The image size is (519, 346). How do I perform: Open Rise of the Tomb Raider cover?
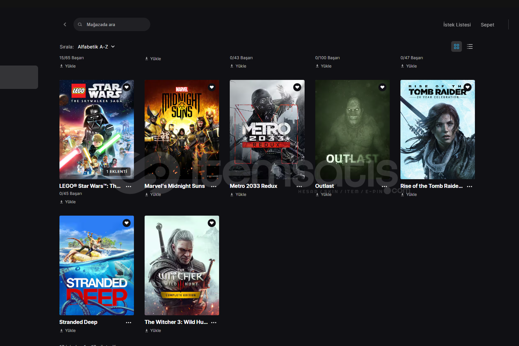click(x=438, y=130)
